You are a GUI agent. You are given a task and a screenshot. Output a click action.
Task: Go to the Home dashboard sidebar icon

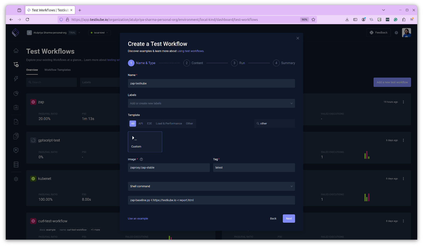(x=16, y=50)
